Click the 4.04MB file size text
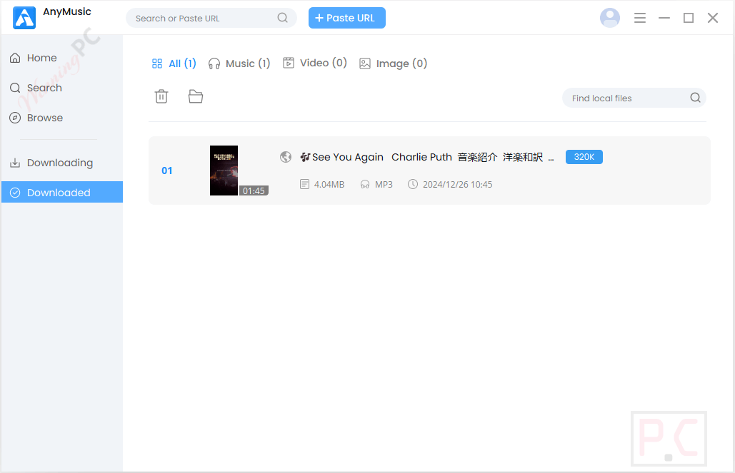Image resolution: width=735 pixels, height=473 pixels. click(x=329, y=184)
